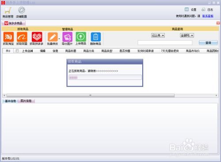Click the 商品市场价 column header

193,51
